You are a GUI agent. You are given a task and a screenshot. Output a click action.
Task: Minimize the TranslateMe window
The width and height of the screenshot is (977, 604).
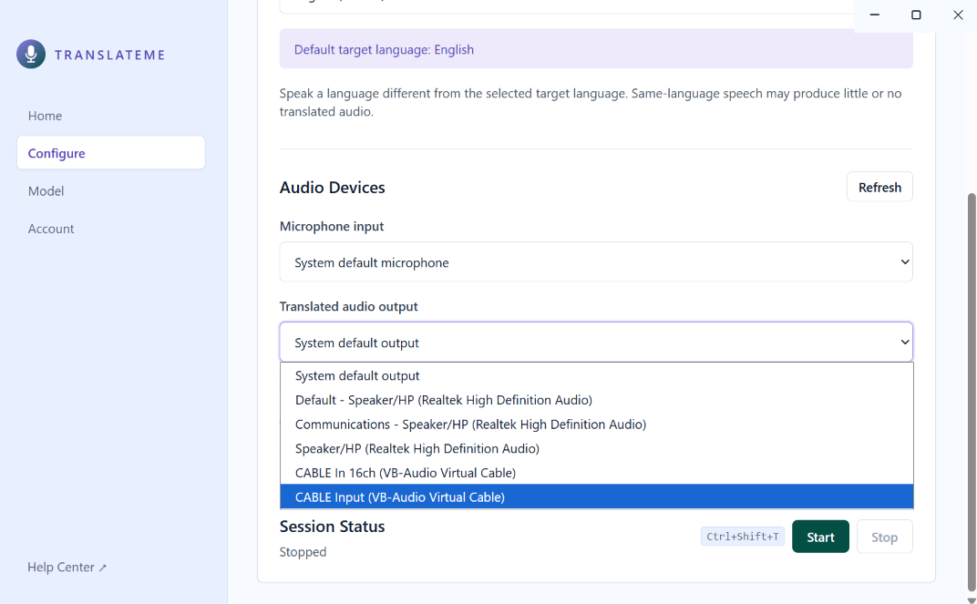tap(874, 15)
